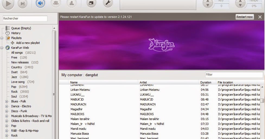Expand the R&B - Rap & Hip-Hop node
The image size is (265, 139).
(7, 131)
